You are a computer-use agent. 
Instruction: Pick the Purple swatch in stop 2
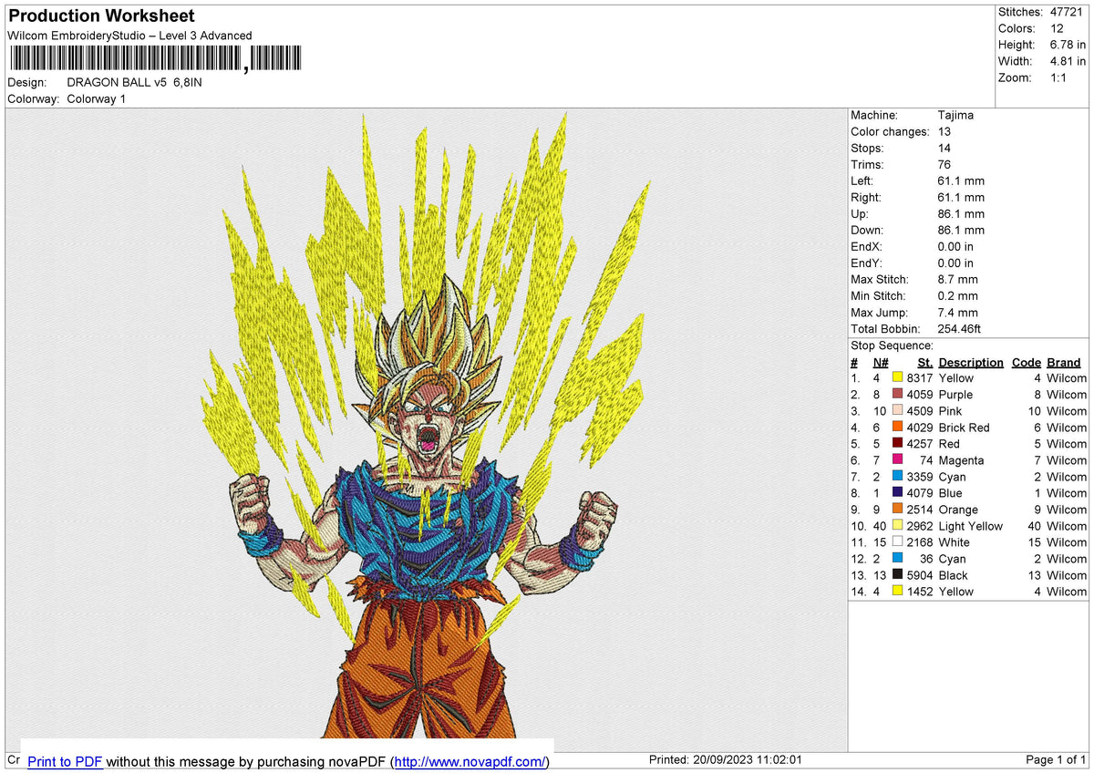click(x=898, y=395)
